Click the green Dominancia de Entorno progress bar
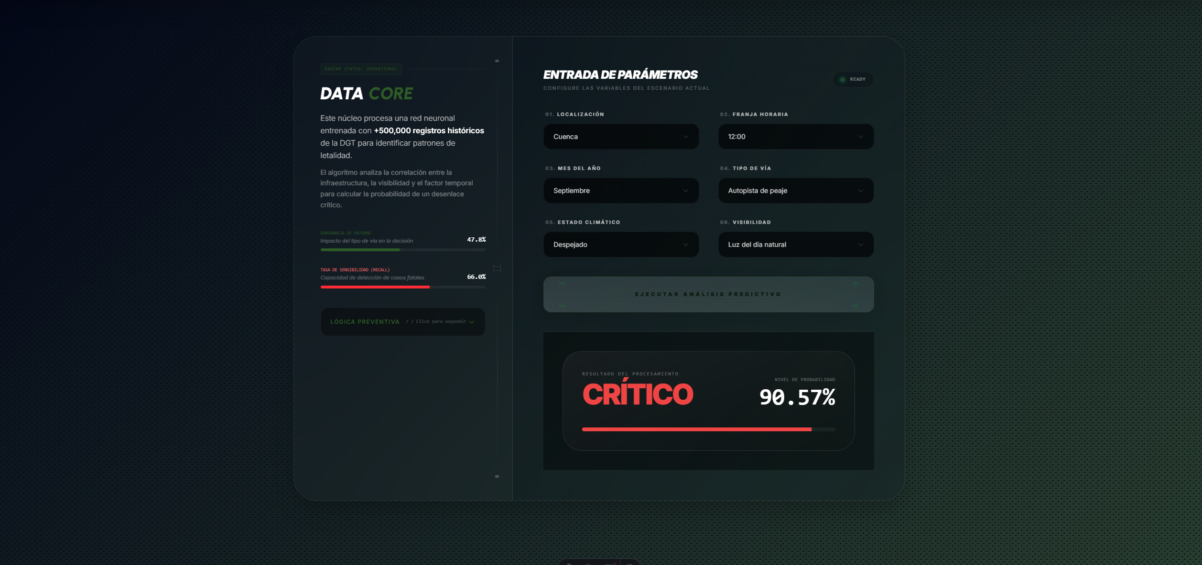The image size is (1202, 565). tap(359, 250)
